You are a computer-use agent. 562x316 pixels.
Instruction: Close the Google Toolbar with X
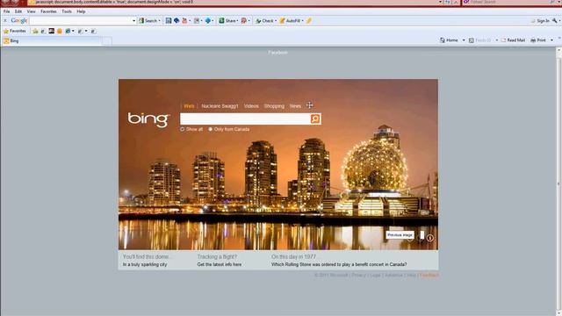tap(5, 21)
